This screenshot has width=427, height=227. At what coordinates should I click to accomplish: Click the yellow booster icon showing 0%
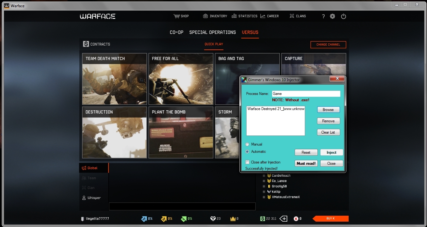click(x=164, y=219)
